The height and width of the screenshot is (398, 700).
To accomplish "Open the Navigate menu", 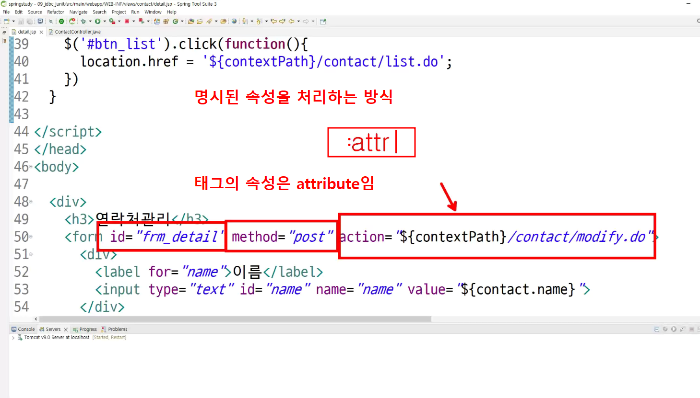I will pos(78,12).
